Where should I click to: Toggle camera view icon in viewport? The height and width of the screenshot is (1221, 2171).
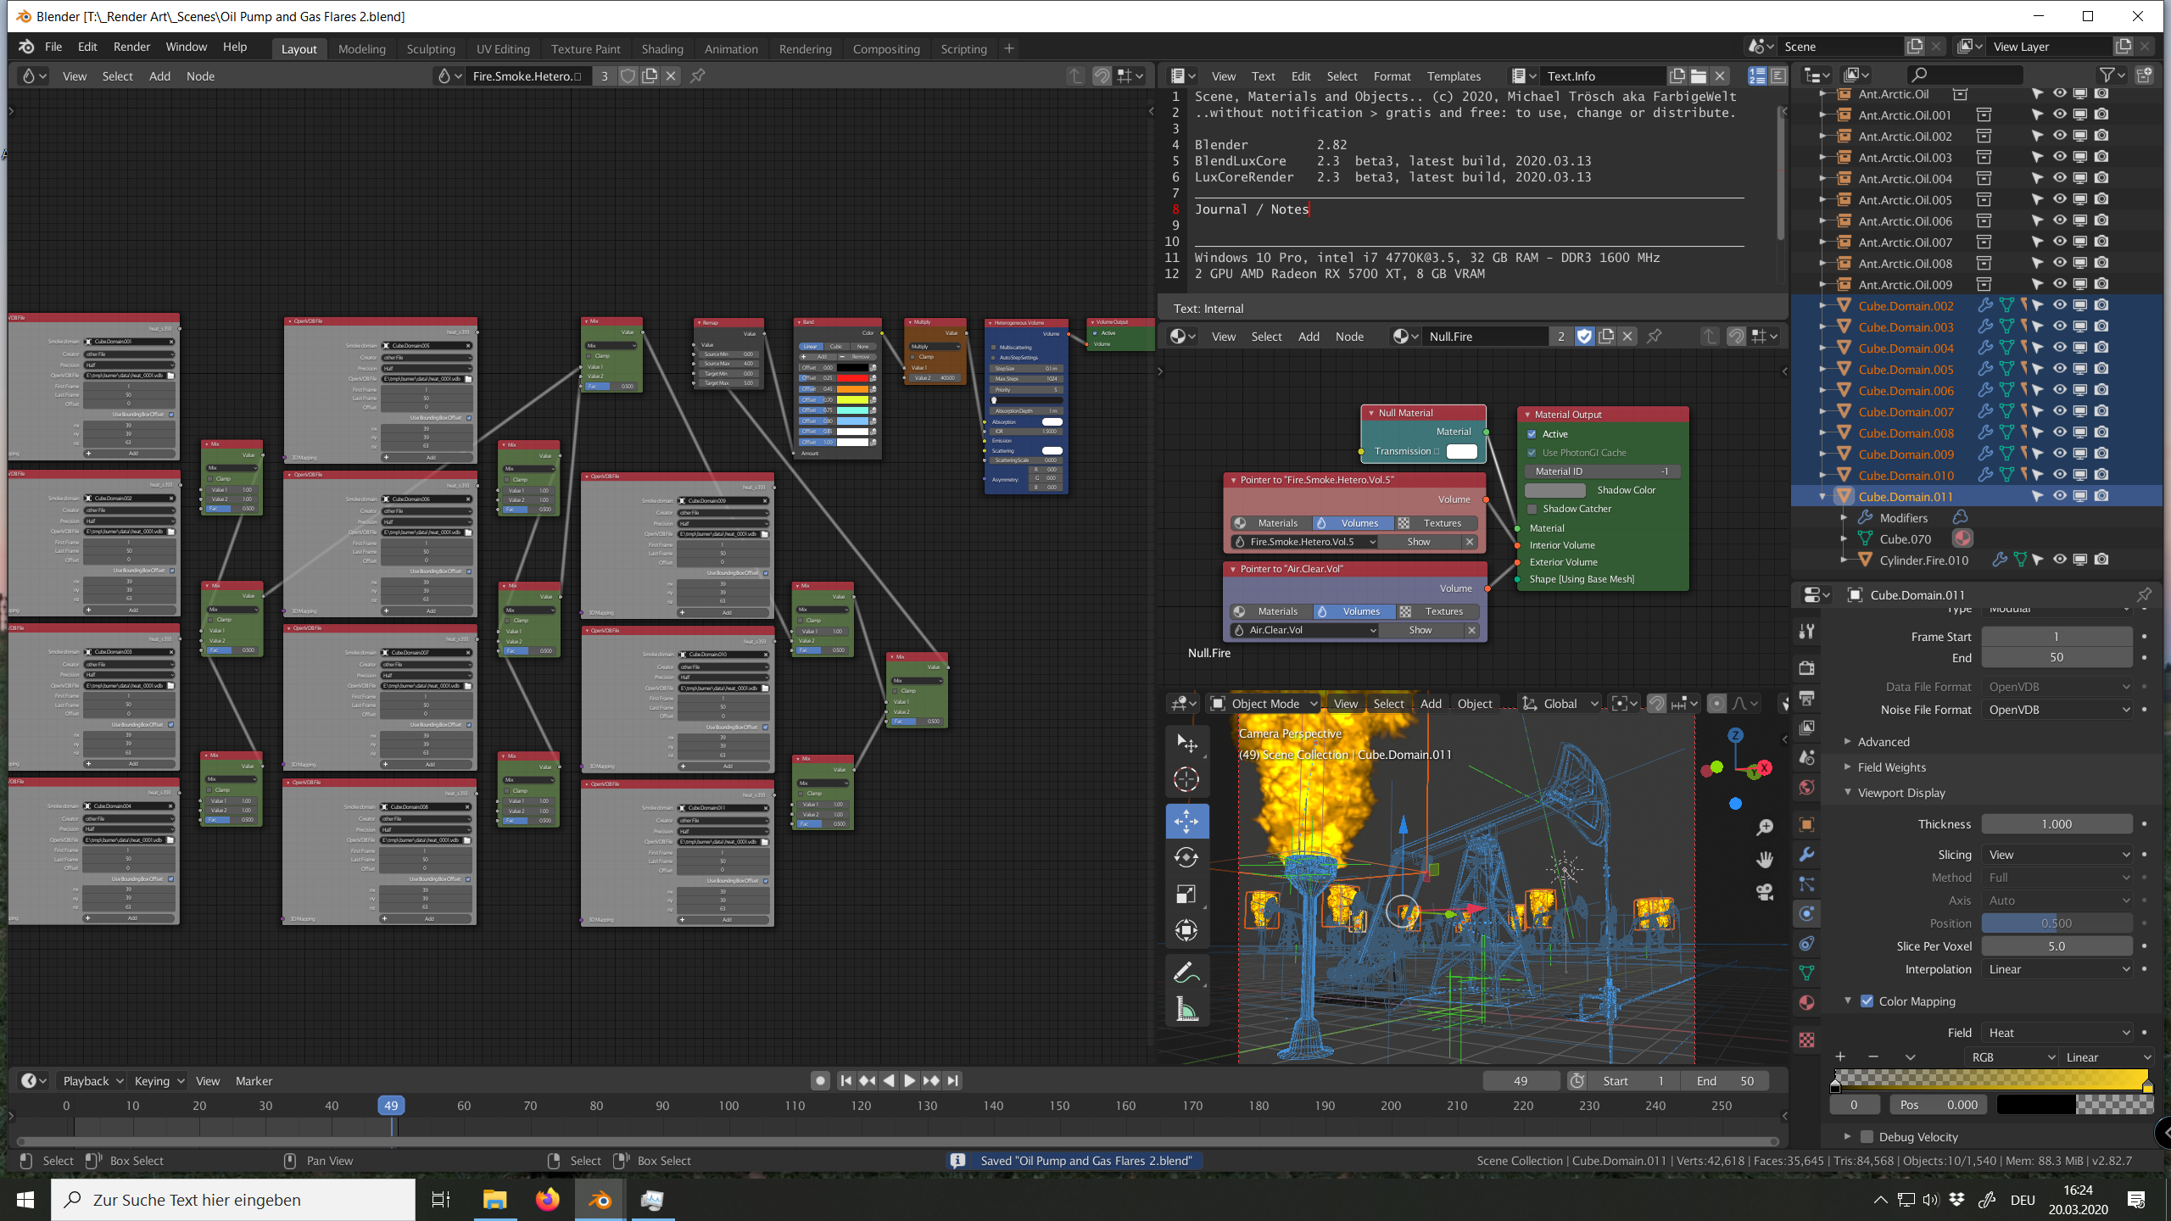click(x=1765, y=892)
